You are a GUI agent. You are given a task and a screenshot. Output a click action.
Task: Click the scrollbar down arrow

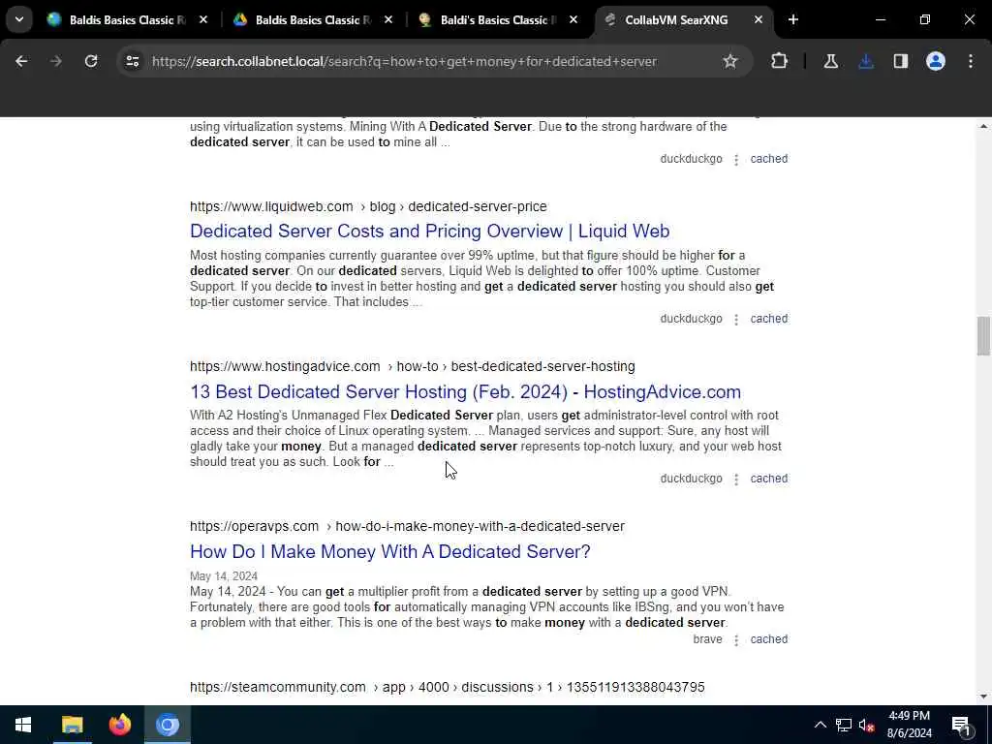982,697
